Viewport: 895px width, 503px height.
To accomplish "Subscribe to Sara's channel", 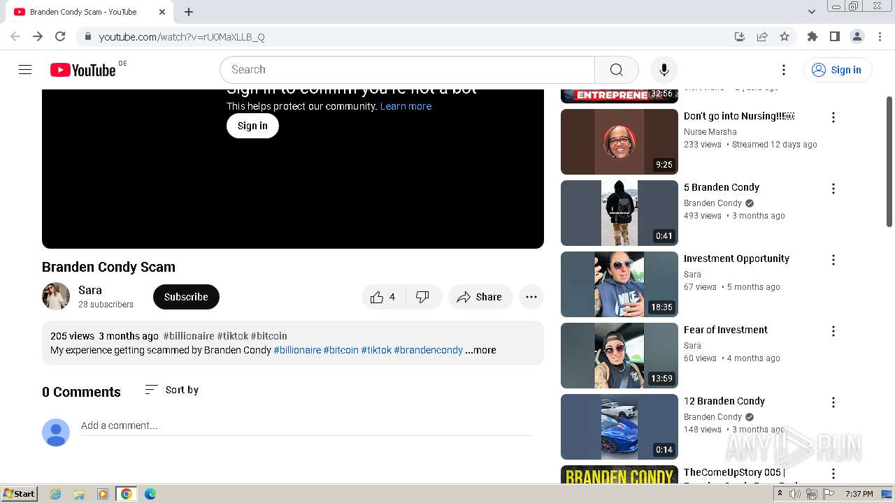I will click(x=186, y=297).
